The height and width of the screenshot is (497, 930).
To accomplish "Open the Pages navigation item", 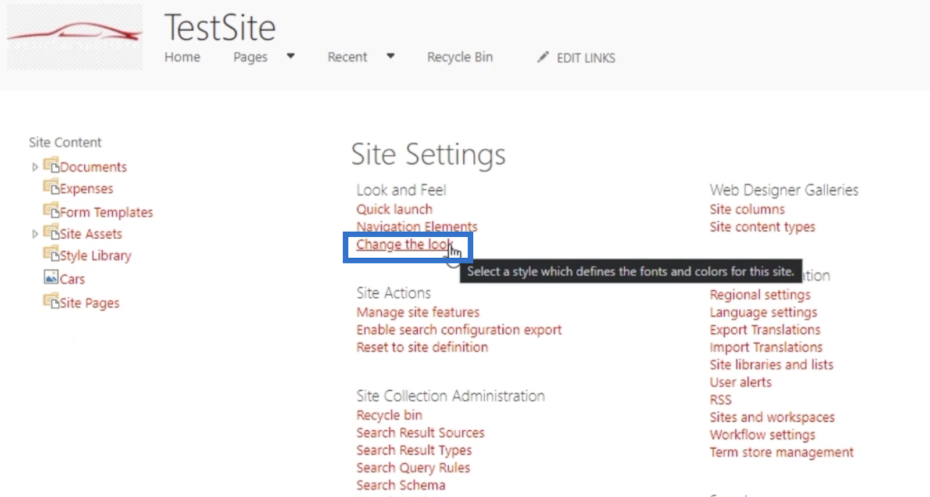I will 251,57.
